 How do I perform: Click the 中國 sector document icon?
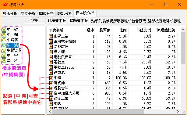pos(51,104)
